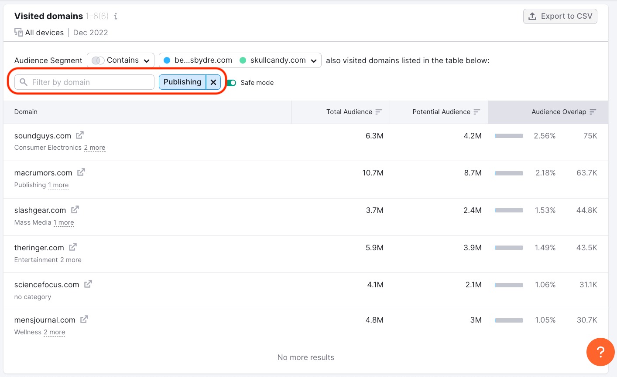Click Export to CSV button

click(x=560, y=16)
